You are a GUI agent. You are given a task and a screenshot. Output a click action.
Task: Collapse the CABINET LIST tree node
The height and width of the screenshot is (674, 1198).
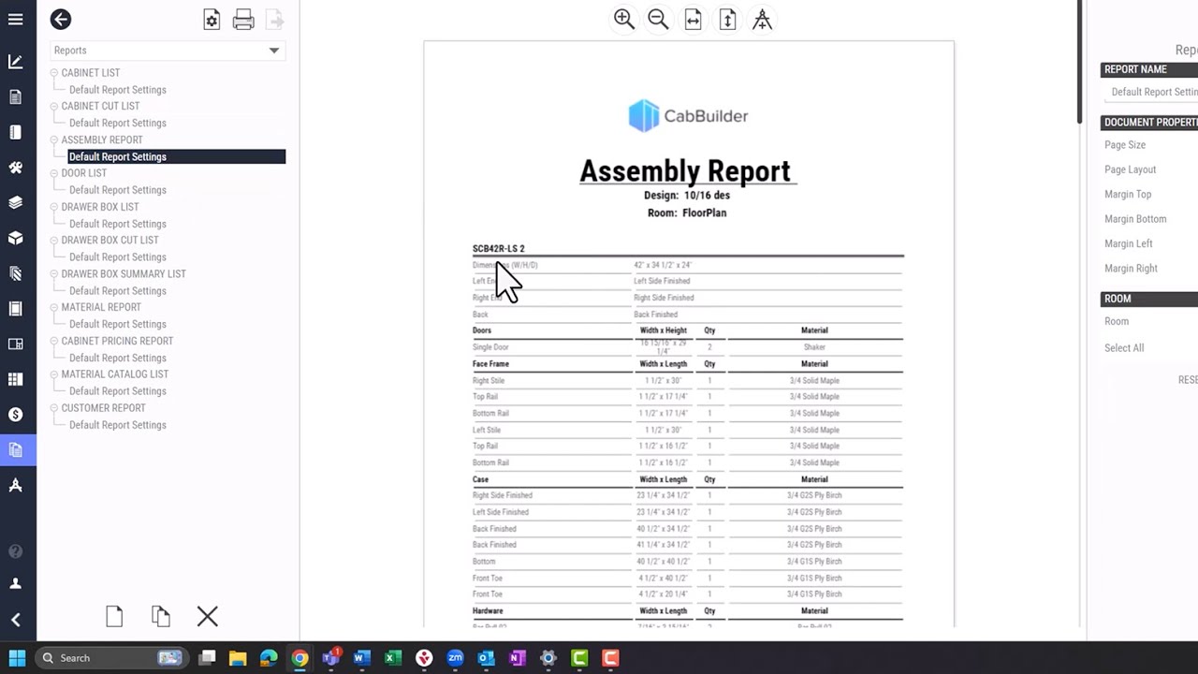[53, 73]
